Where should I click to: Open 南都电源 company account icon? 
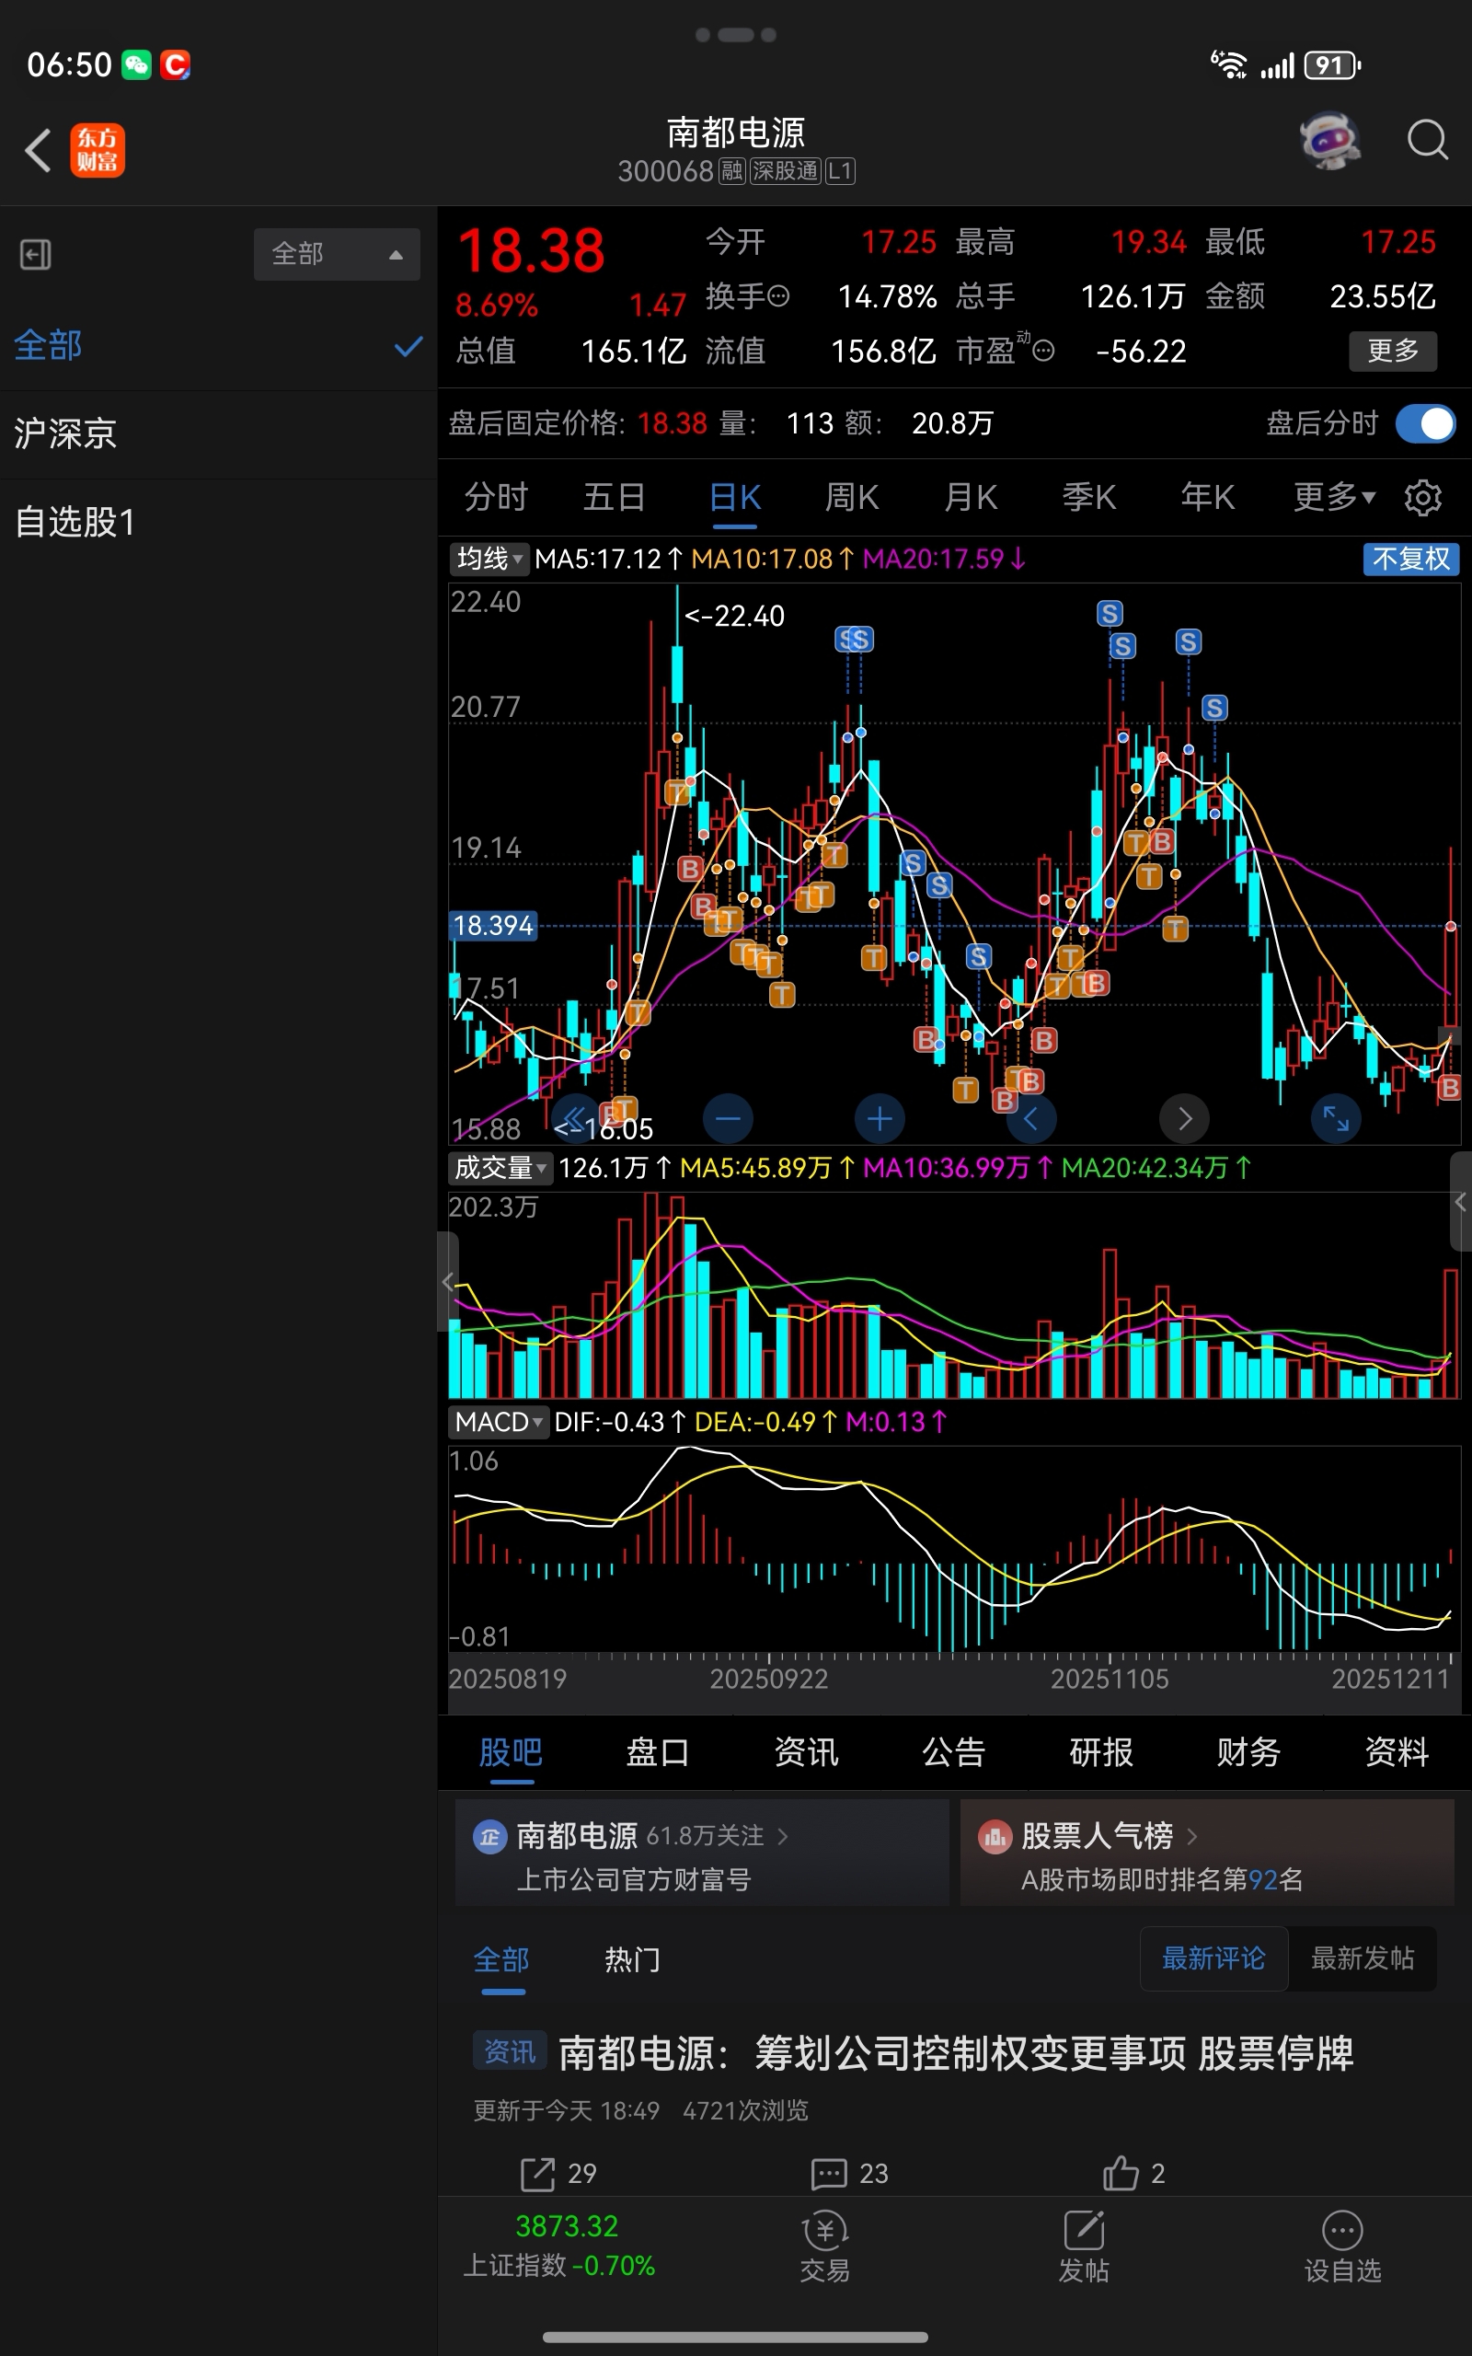coord(489,1836)
